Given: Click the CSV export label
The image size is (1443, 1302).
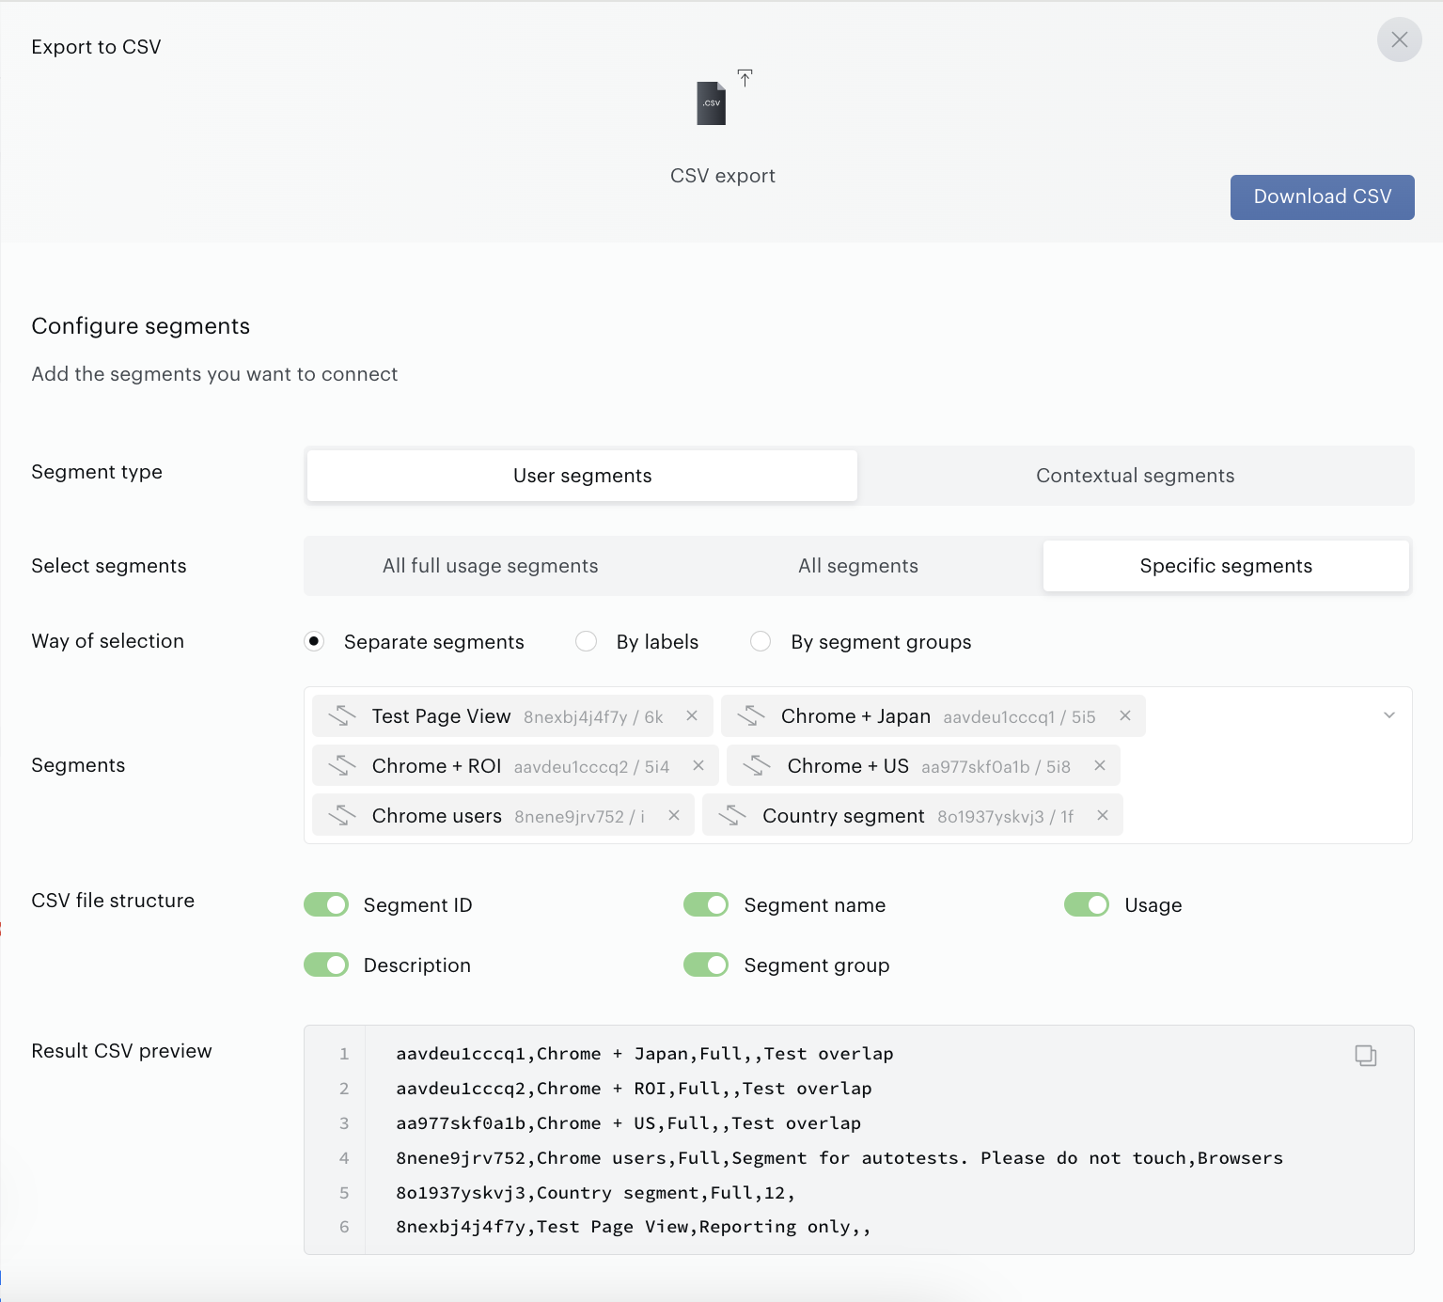Looking at the screenshot, I should (x=722, y=176).
